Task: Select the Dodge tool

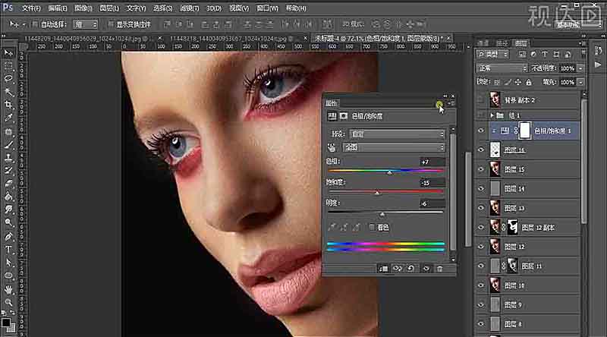Action: point(8,222)
